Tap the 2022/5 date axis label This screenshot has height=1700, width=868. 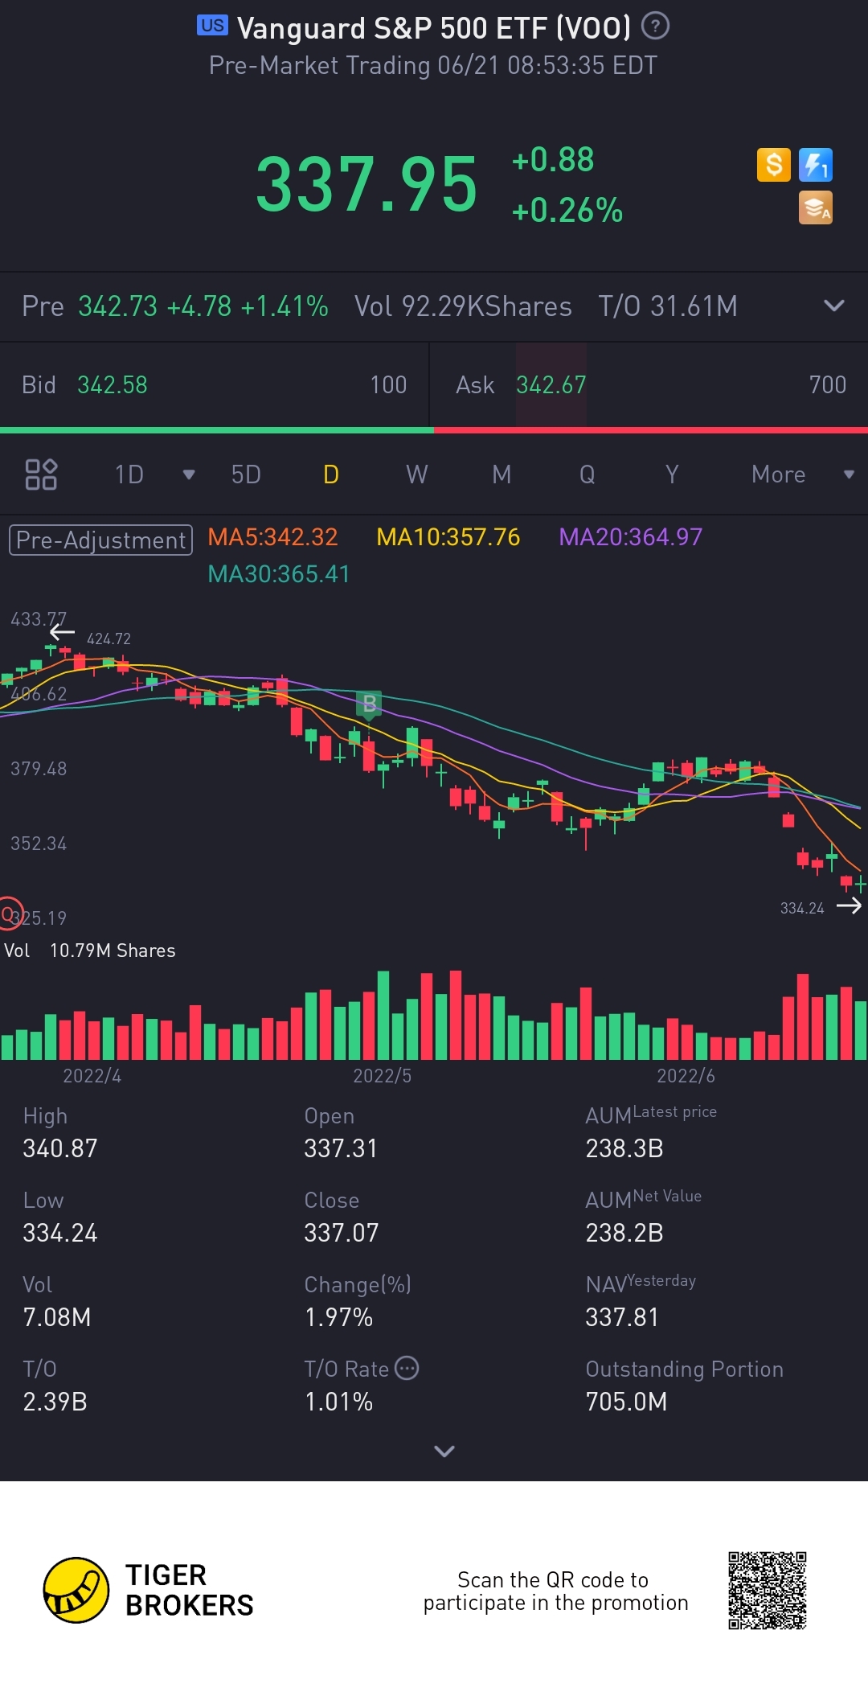(x=383, y=1076)
